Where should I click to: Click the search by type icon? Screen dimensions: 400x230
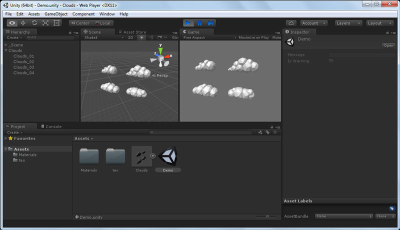(x=260, y=132)
